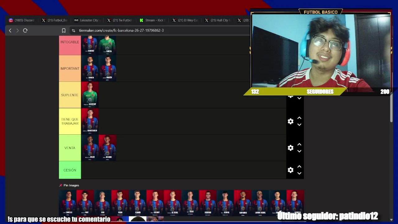Open the Hull City tab
Image resolution: width=398 pixels, height=224 pixels.
[218, 20]
